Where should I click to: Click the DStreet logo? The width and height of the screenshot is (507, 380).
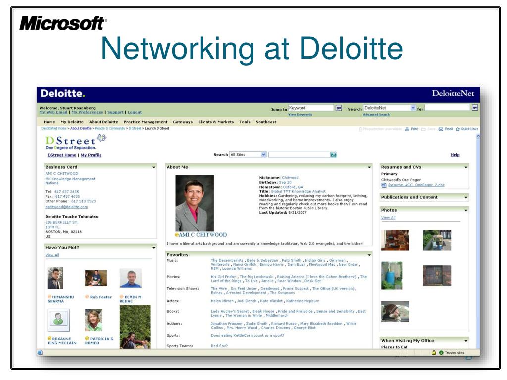[75, 142]
